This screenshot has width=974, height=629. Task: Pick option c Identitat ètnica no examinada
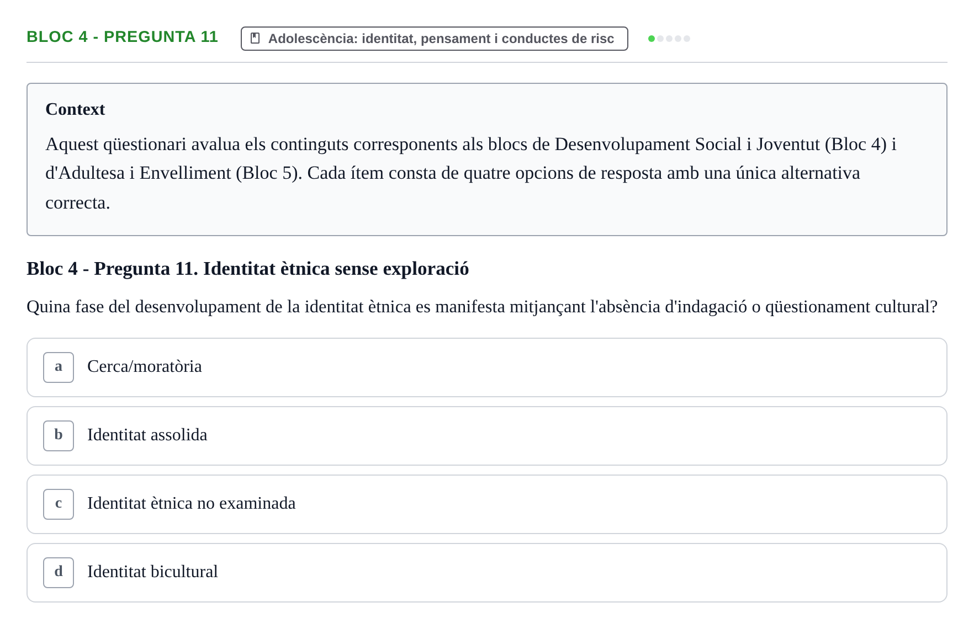[x=486, y=504]
